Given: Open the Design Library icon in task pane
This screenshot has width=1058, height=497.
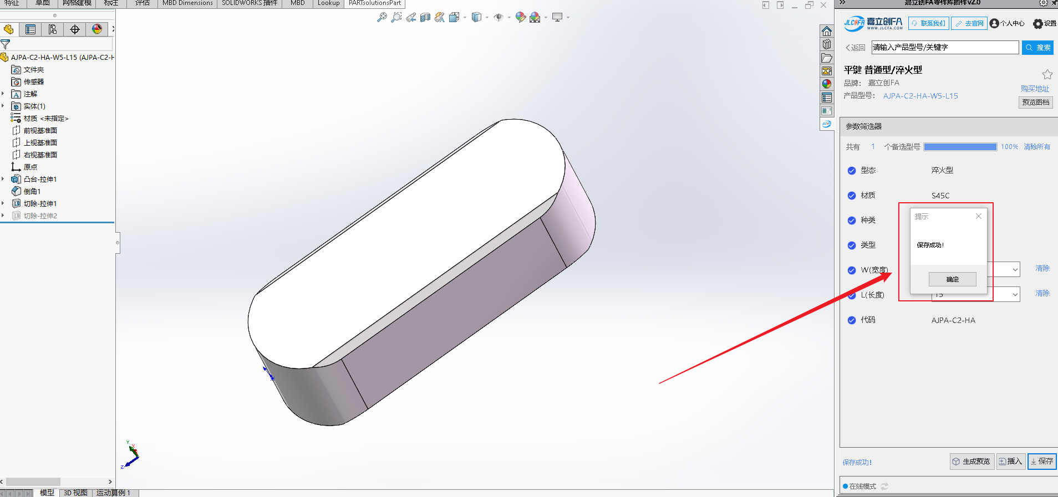Looking at the screenshot, I should pyautogui.click(x=827, y=44).
